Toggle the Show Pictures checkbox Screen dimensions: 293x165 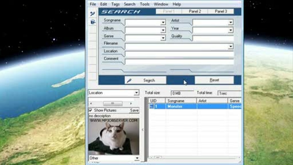coord(90,110)
